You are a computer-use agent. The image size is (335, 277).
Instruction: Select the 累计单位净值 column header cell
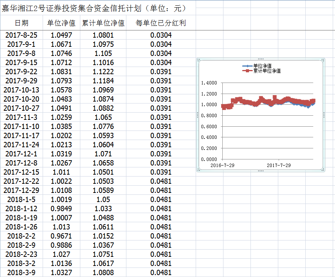[103, 23]
